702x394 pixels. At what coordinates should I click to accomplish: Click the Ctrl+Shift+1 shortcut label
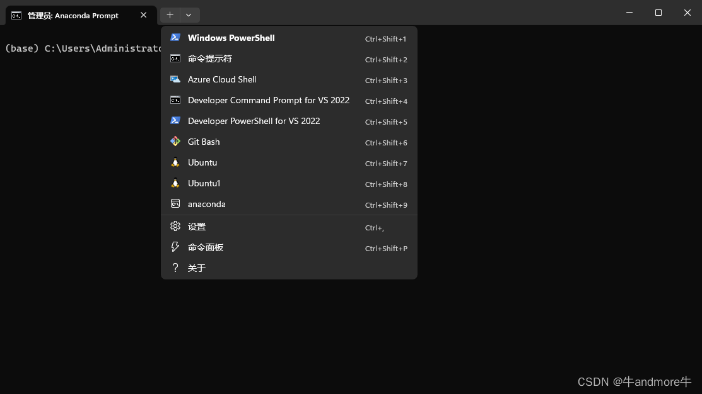click(x=385, y=39)
